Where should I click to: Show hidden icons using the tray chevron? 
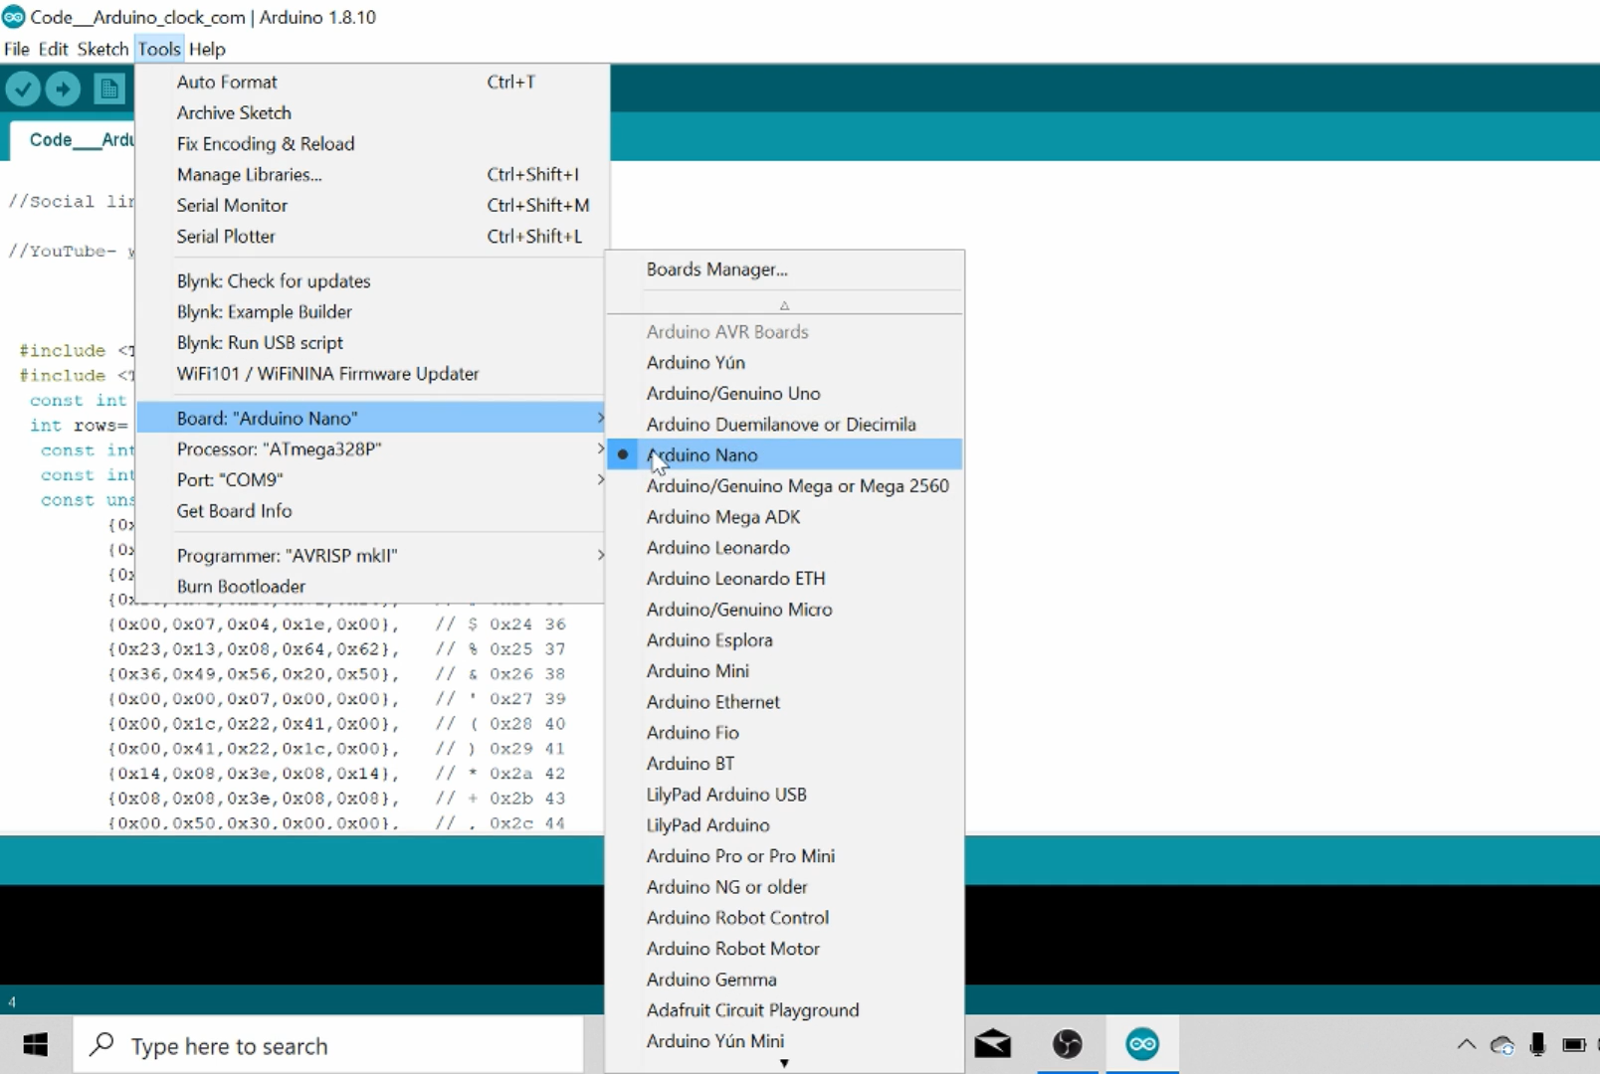coord(1466,1045)
